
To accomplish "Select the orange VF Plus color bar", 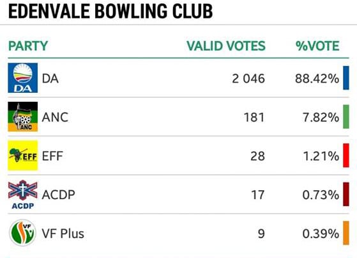I will (346, 233).
